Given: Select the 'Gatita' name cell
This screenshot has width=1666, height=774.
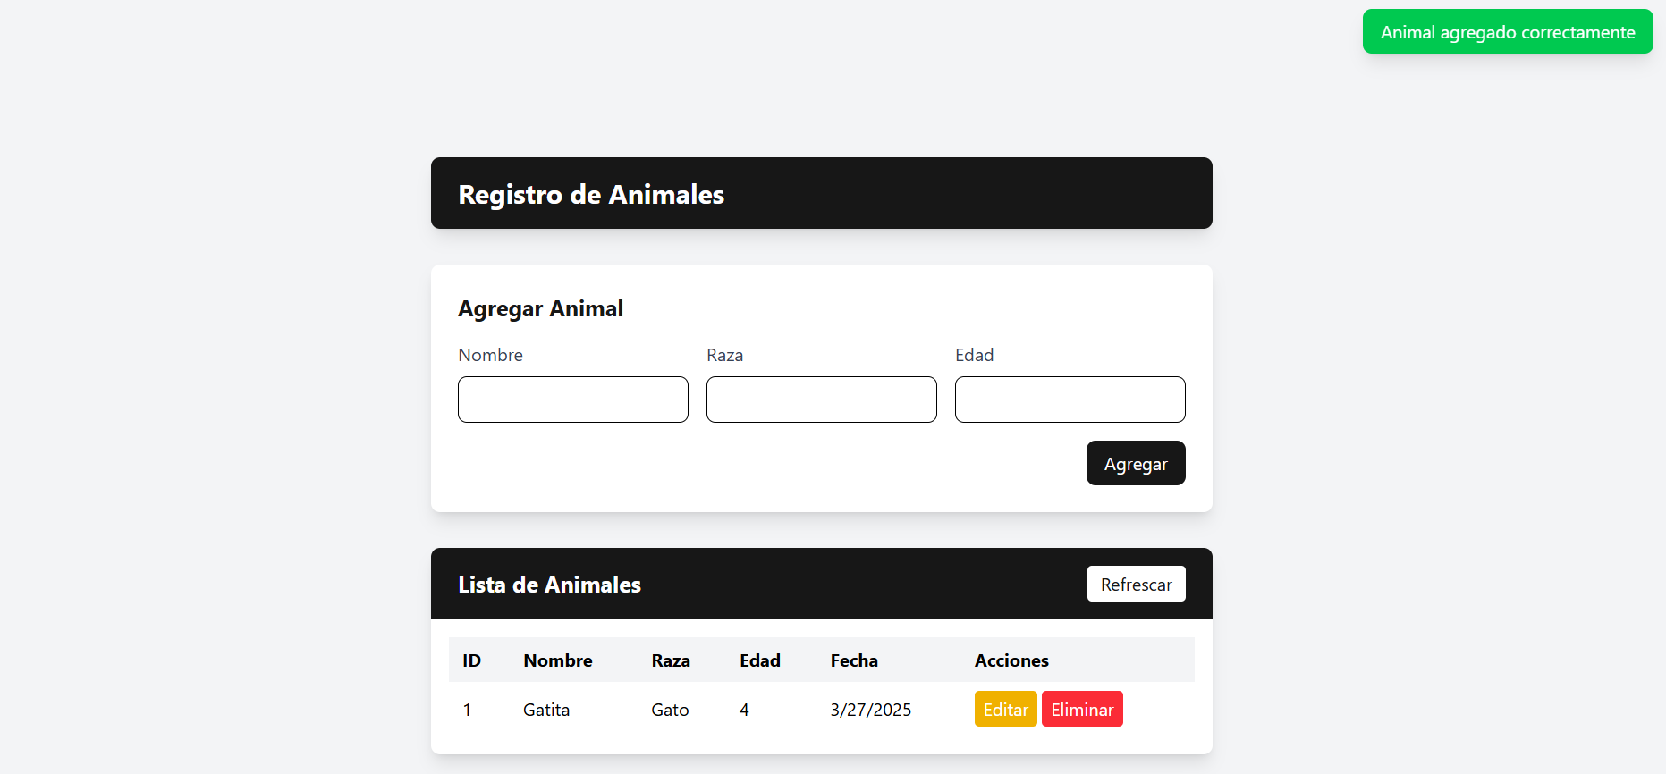Looking at the screenshot, I should pos(546,710).
